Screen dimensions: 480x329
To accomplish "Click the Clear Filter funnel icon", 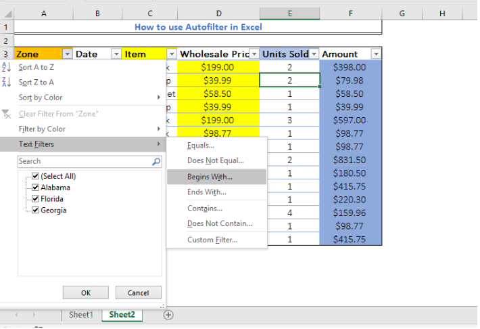I will [x=7, y=114].
